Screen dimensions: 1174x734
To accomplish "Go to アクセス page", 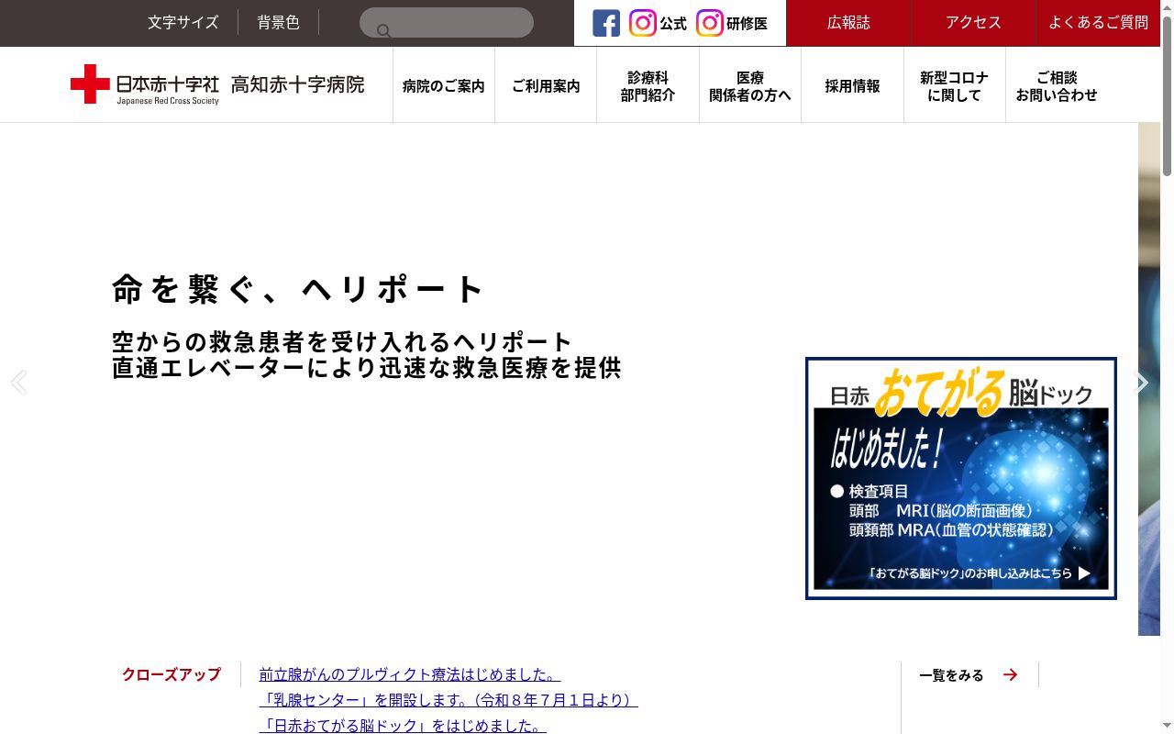I will click(x=974, y=23).
